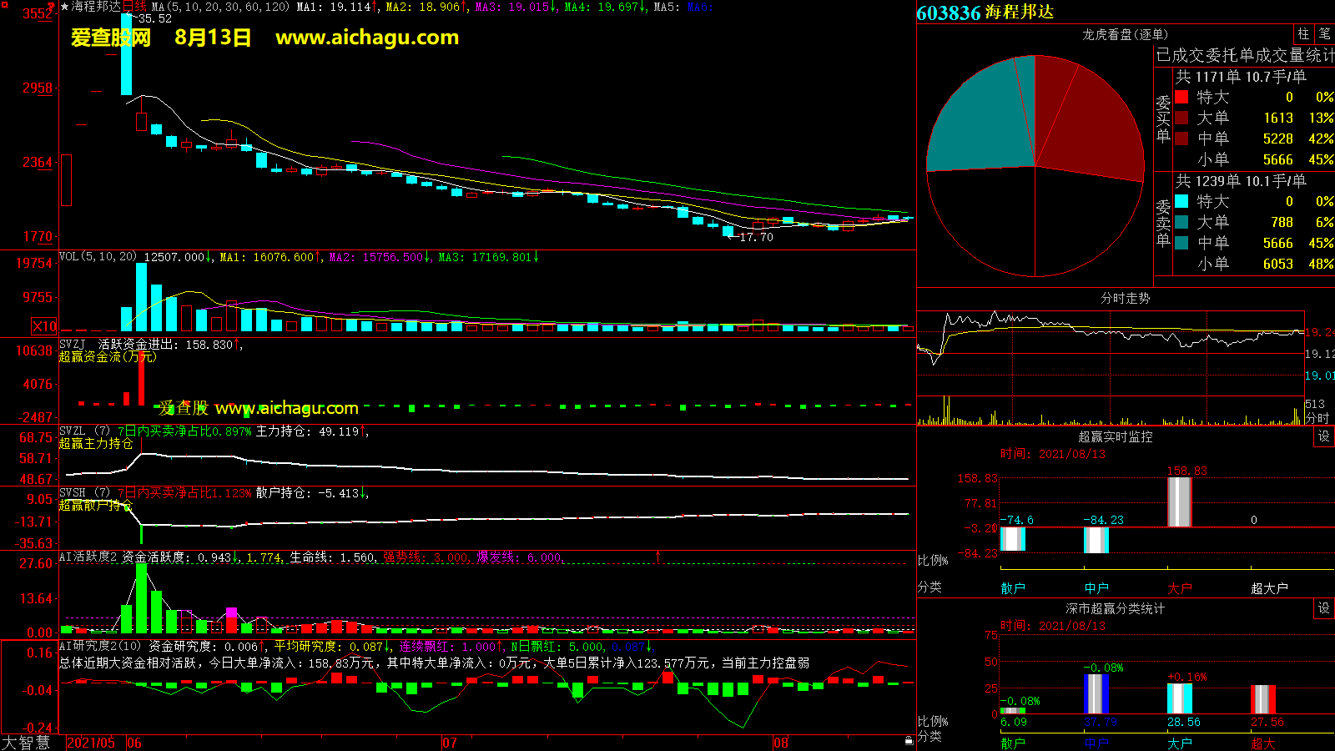Select the 散户 category in 超赢实时监控
The width and height of the screenshot is (1335, 751).
click(x=1012, y=588)
